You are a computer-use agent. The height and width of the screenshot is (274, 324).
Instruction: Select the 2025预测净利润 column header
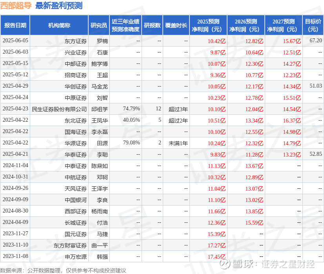[x=208, y=25]
